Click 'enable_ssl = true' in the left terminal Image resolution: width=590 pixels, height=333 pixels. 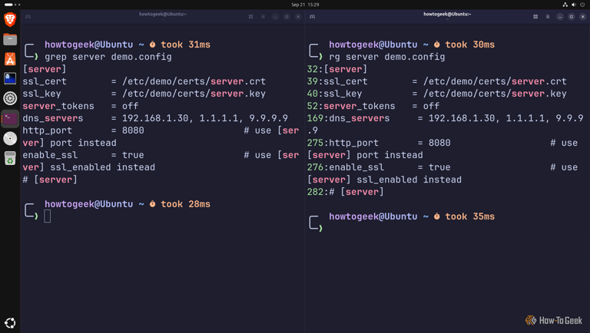pos(83,155)
